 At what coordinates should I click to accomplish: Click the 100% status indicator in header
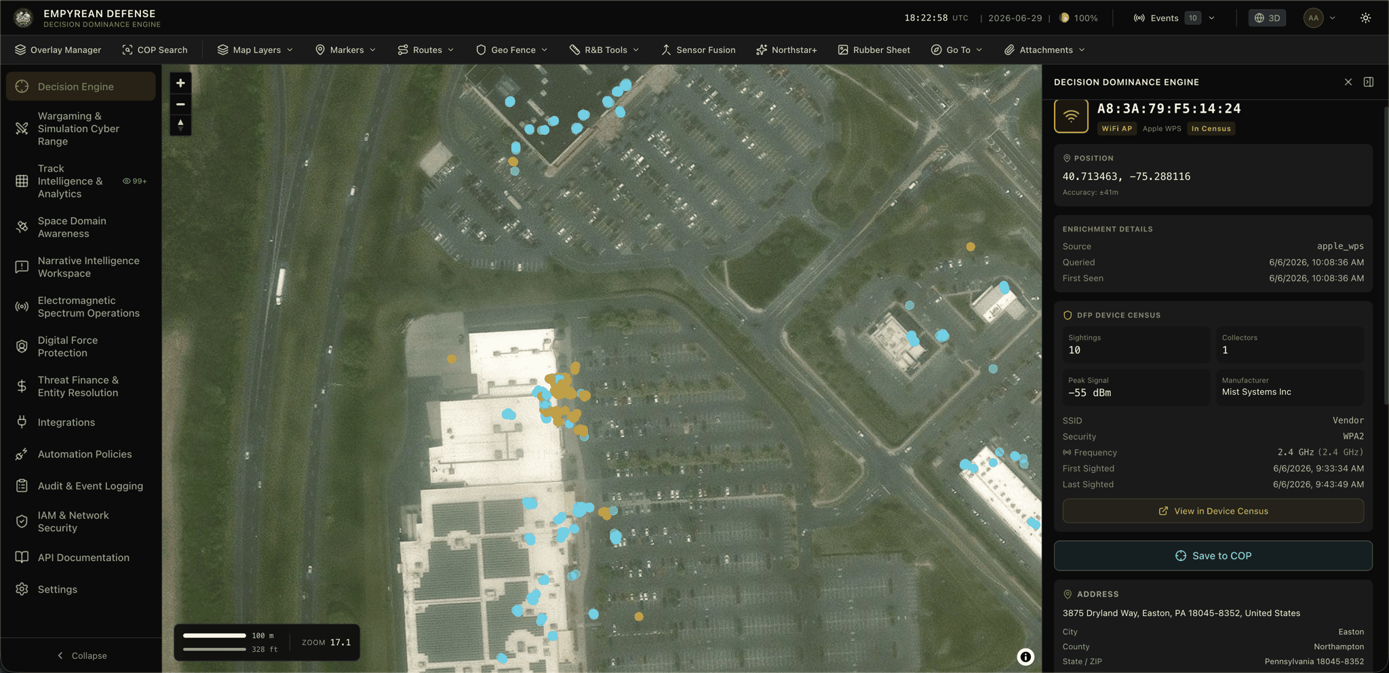coord(1078,18)
